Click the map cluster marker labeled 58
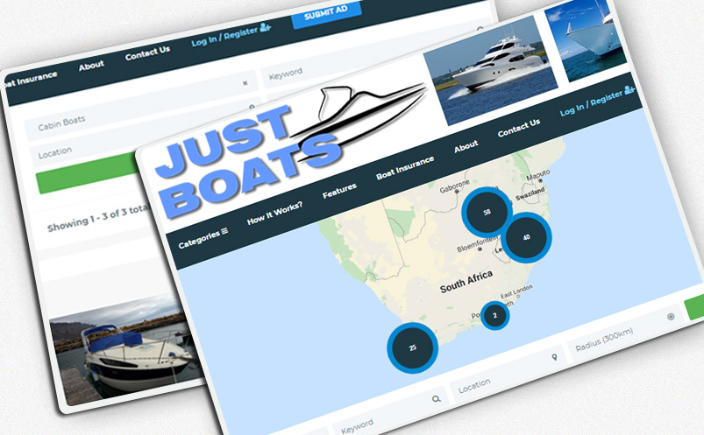This screenshot has height=435, width=704. click(487, 212)
